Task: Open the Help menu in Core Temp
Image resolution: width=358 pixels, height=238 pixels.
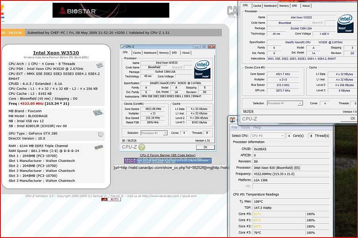Action: point(257,127)
